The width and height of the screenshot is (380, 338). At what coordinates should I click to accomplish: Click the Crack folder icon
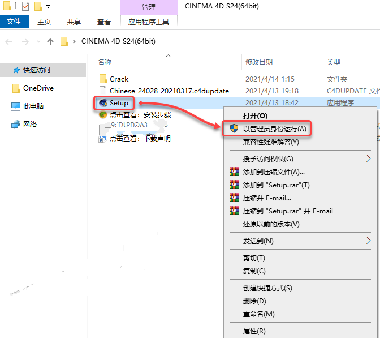(x=103, y=79)
